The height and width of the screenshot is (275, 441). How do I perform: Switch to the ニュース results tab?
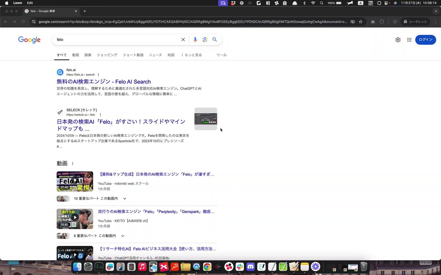pyautogui.click(x=155, y=55)
